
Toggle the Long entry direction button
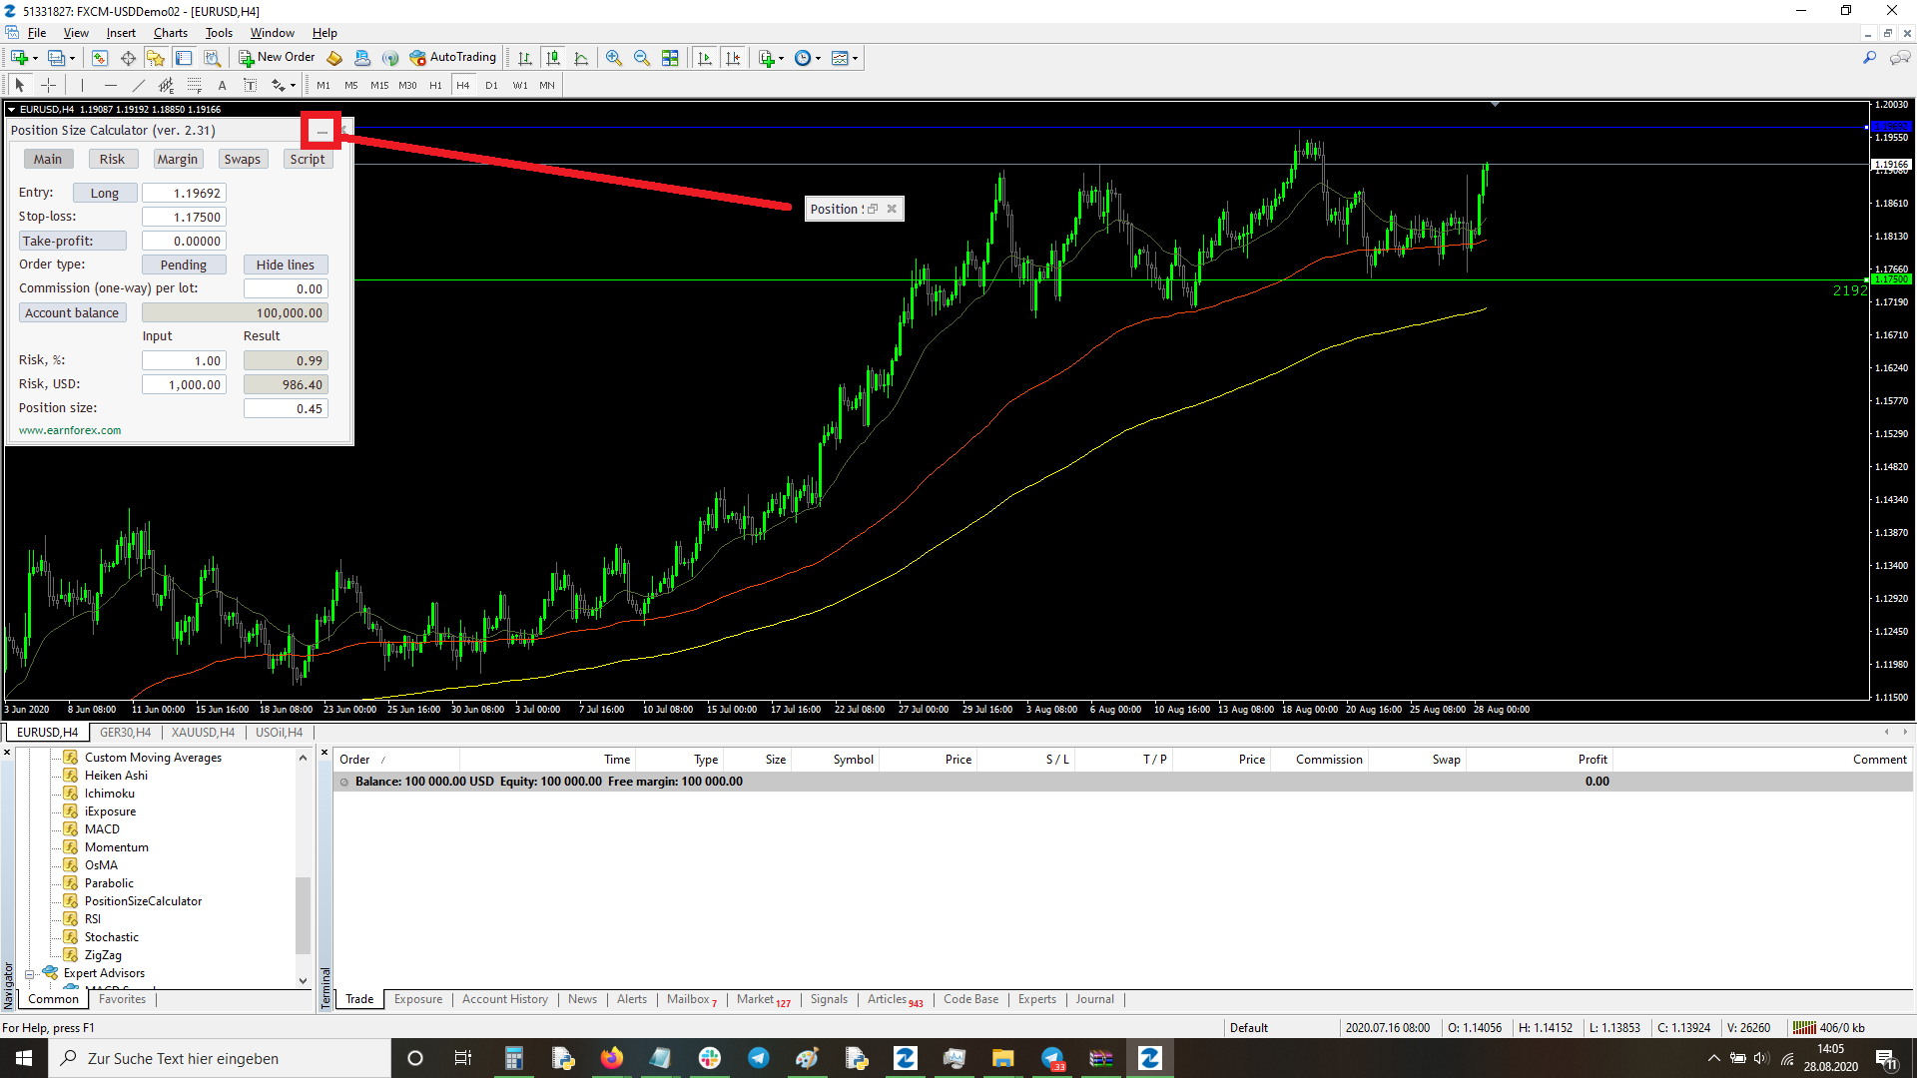tap(104, 193)
